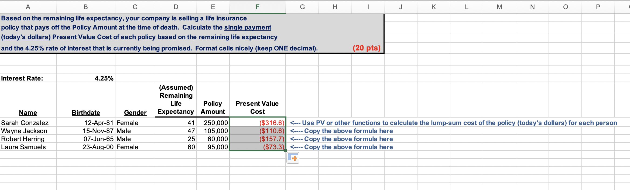
Task: Click life expectancy value 25
Action: 176,139
